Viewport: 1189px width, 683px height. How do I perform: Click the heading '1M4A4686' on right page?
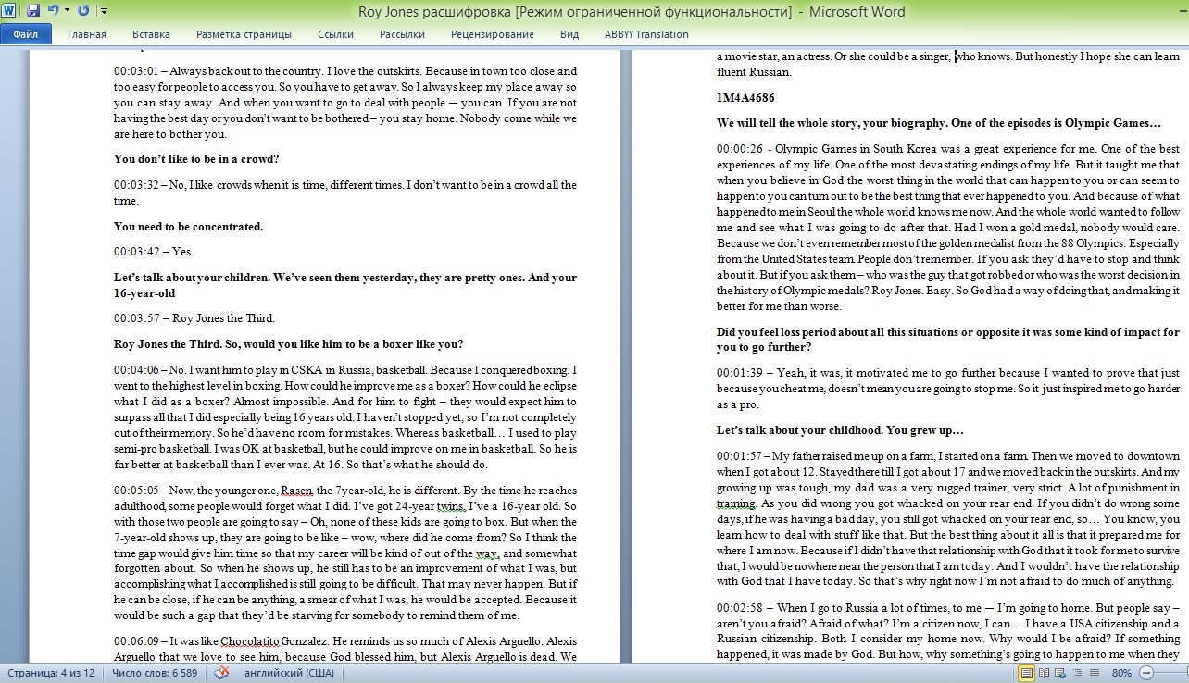point(745,97)
